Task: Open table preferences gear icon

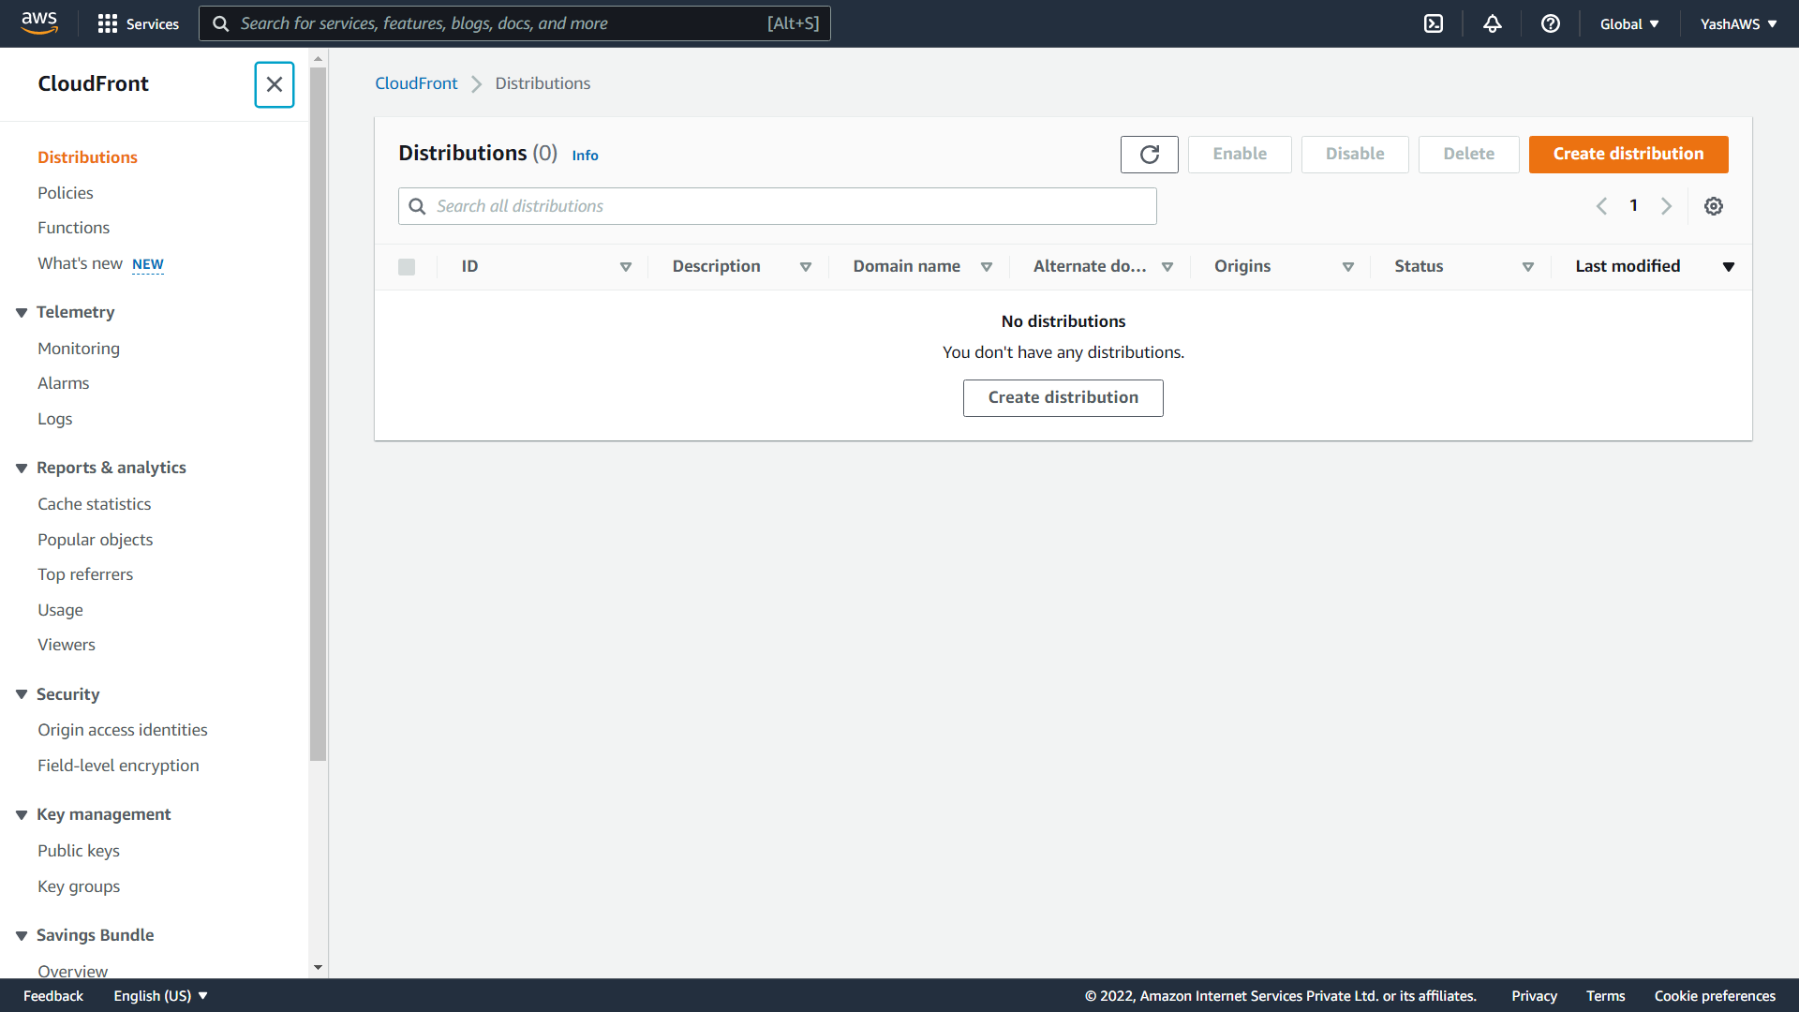Action: click(1714, 206)
